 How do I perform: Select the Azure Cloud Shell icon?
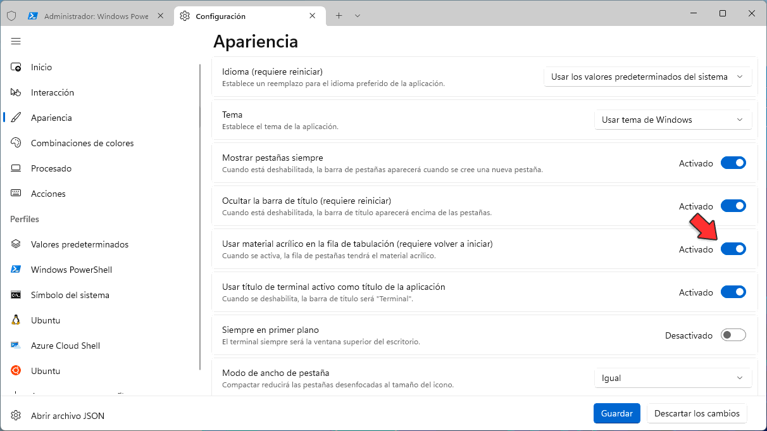16,346
